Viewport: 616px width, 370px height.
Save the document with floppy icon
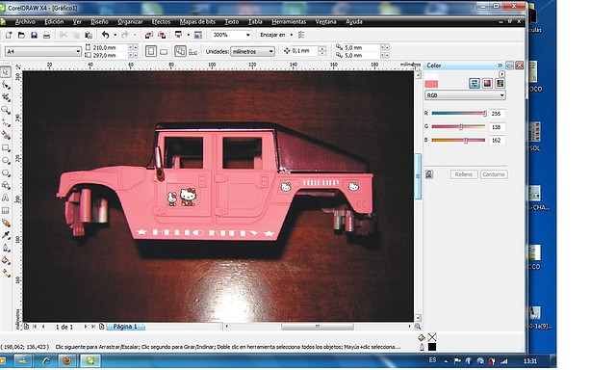coord(35,35)
